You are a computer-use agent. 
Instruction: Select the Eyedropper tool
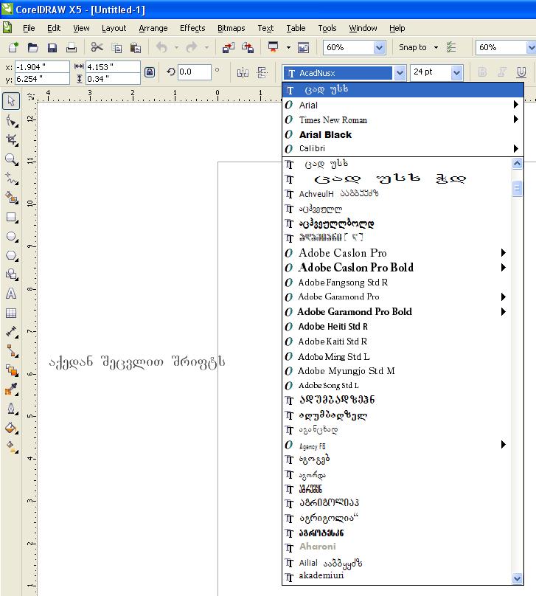click(x=11, y=389)
